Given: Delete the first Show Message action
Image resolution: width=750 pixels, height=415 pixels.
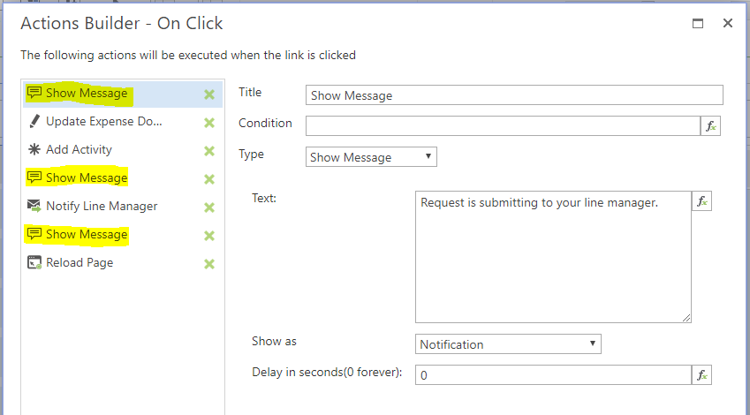Looking at the screenshot, I should click(x=209, y=94).
